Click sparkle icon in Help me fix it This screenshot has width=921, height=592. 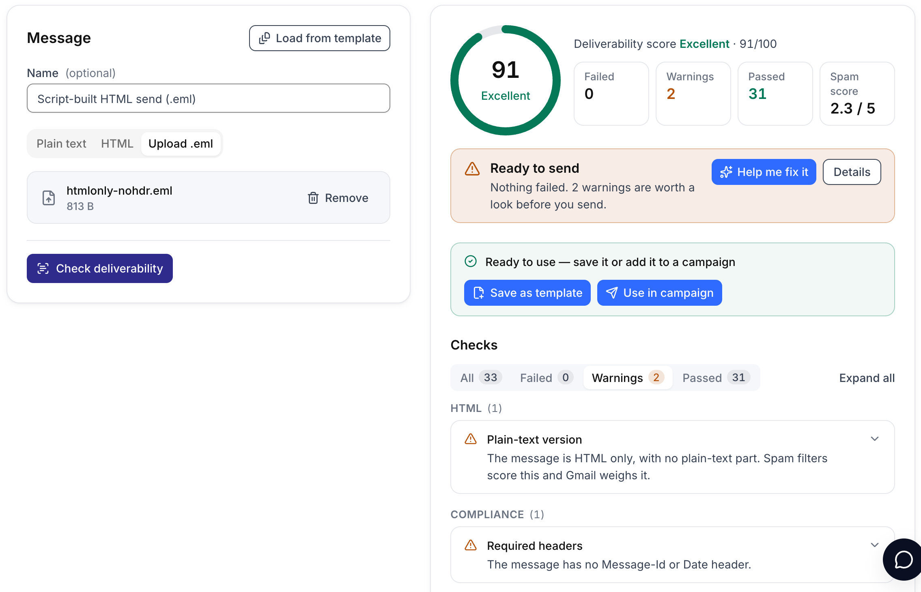726,172
